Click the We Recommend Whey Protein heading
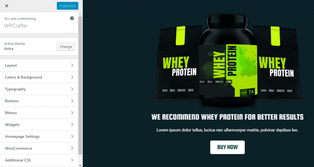The height and width of the screenshot is (167, 314). click(x=228, y=117)
